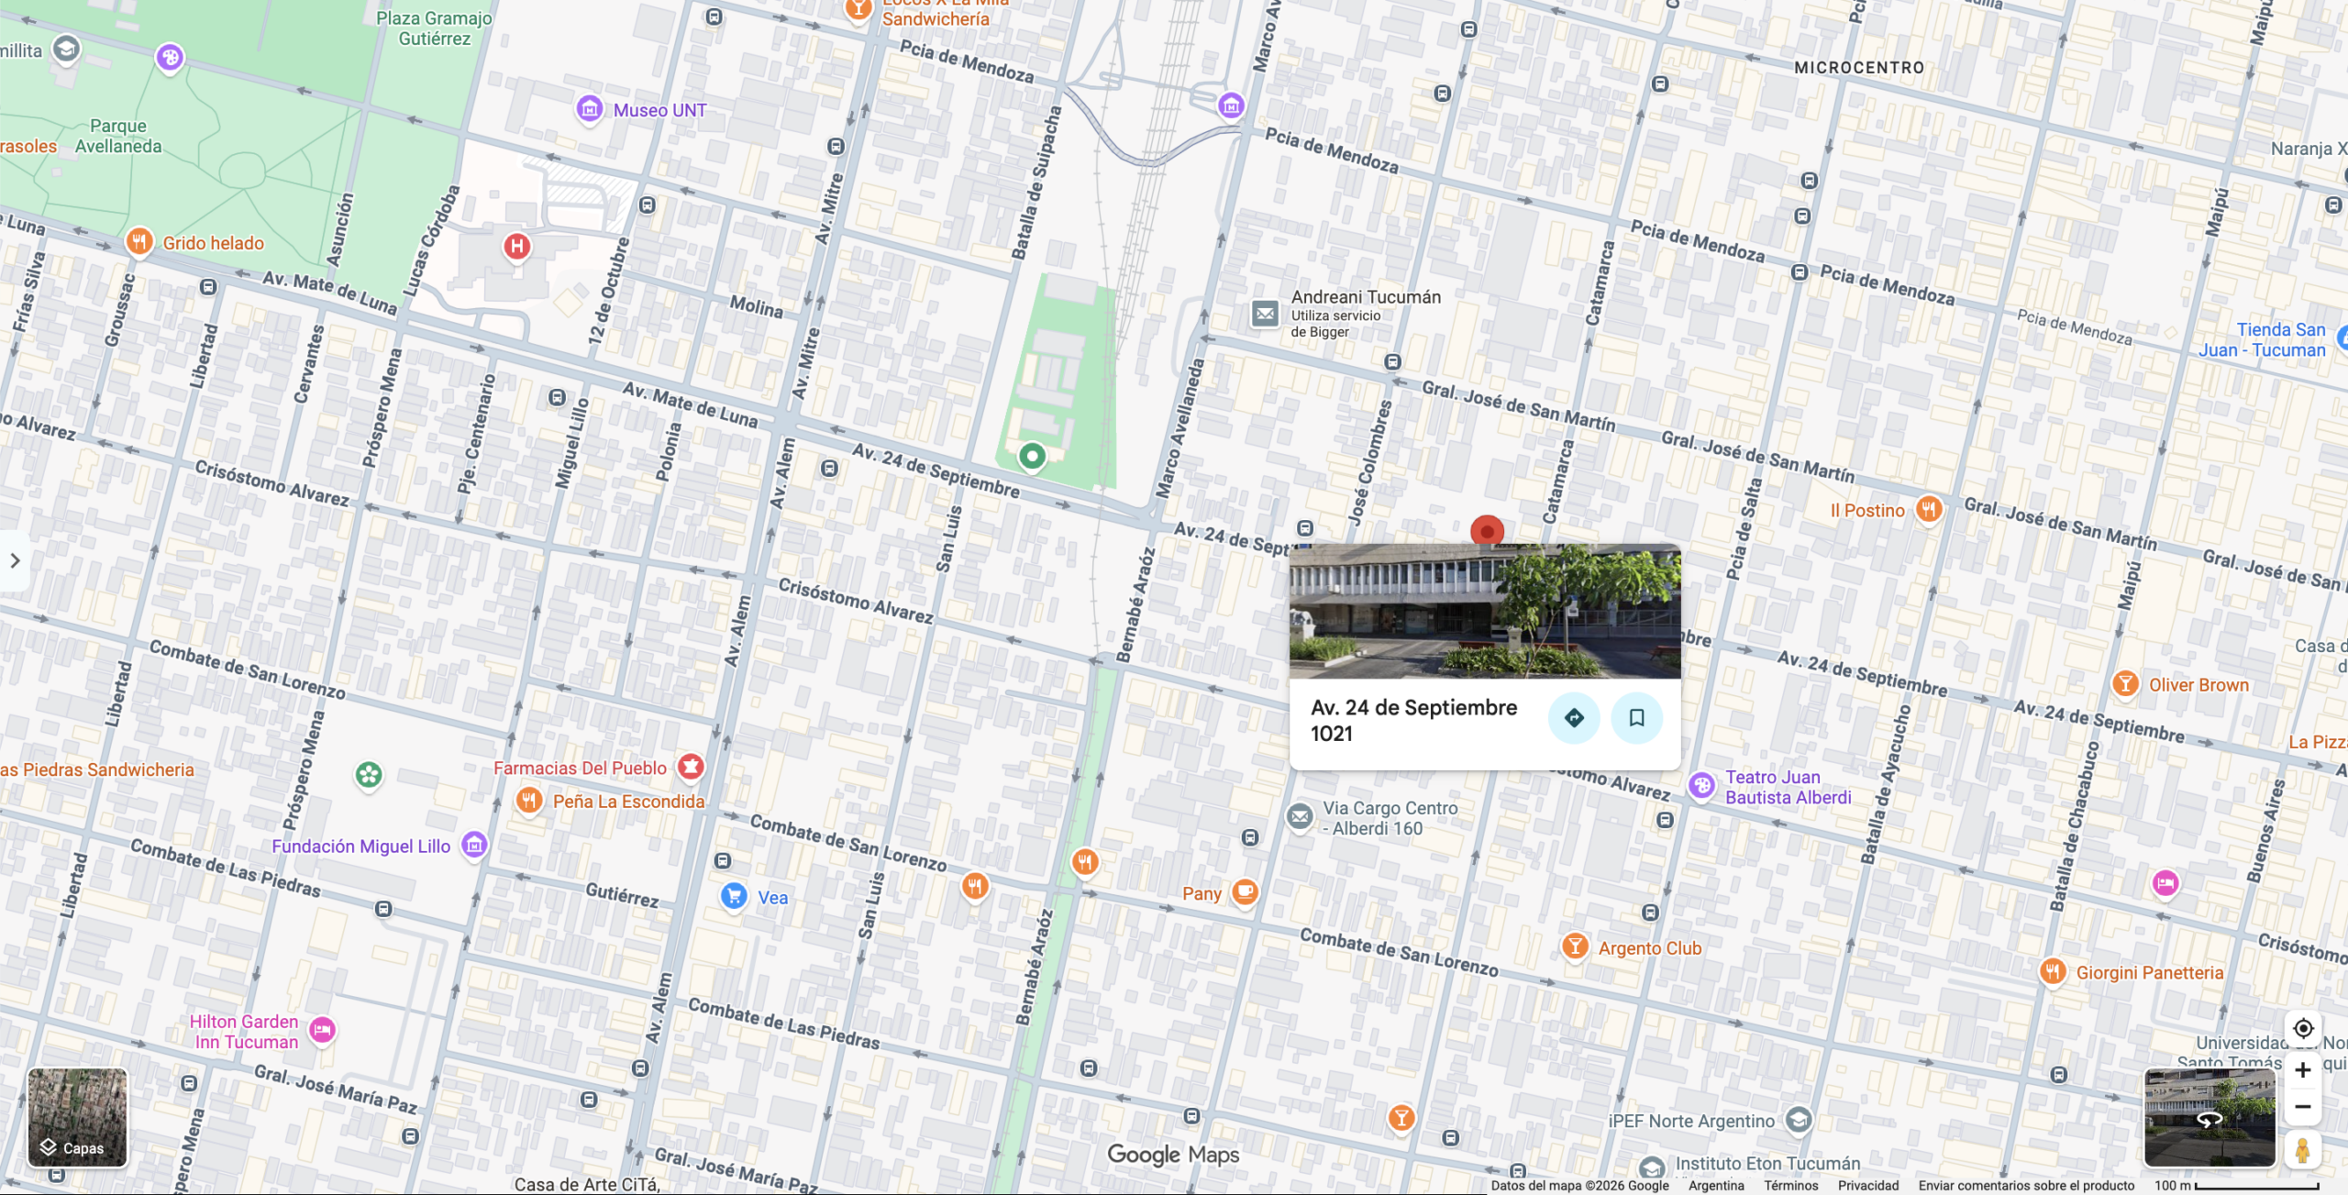
Task: Select the hospital H marker
Action: pos(516,246)
